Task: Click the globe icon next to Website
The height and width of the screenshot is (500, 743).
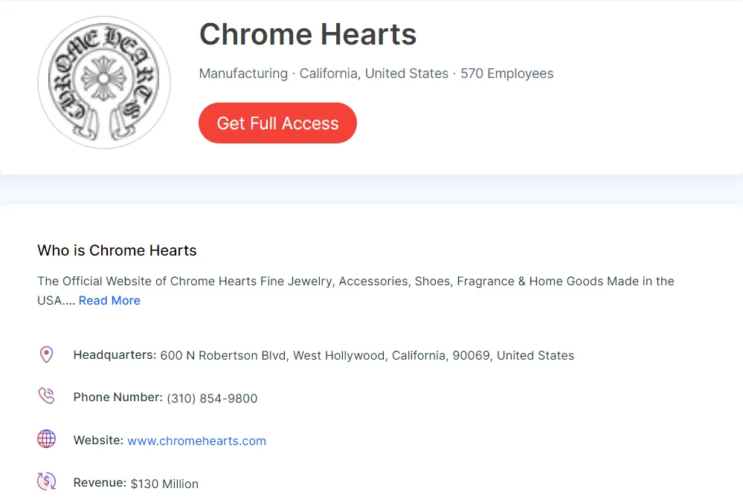Action: pyautogui.click(x=46, y=439)
